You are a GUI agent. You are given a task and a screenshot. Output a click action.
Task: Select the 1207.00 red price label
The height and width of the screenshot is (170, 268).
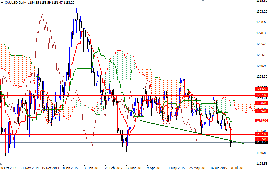click(x=261, y=95)
